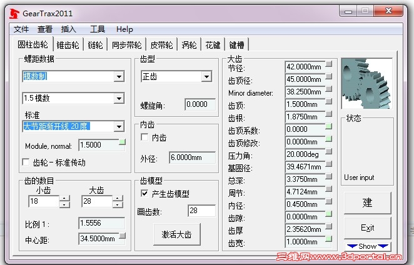Click the GearTrax2011 title bar logo icon
The width and height of the screenshot is (414, 265).
point(14,13)
